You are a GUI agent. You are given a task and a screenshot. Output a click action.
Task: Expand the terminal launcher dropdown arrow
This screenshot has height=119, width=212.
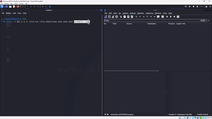click(x=24, y=7)
